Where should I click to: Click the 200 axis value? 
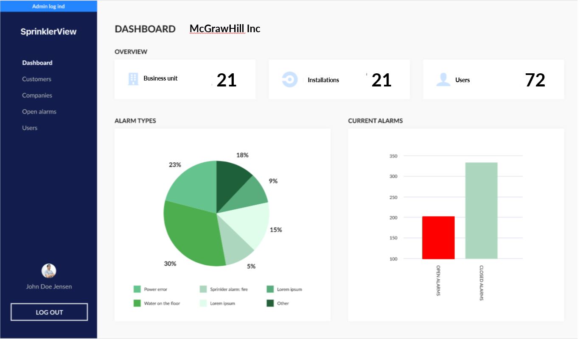tap(393, 217)
